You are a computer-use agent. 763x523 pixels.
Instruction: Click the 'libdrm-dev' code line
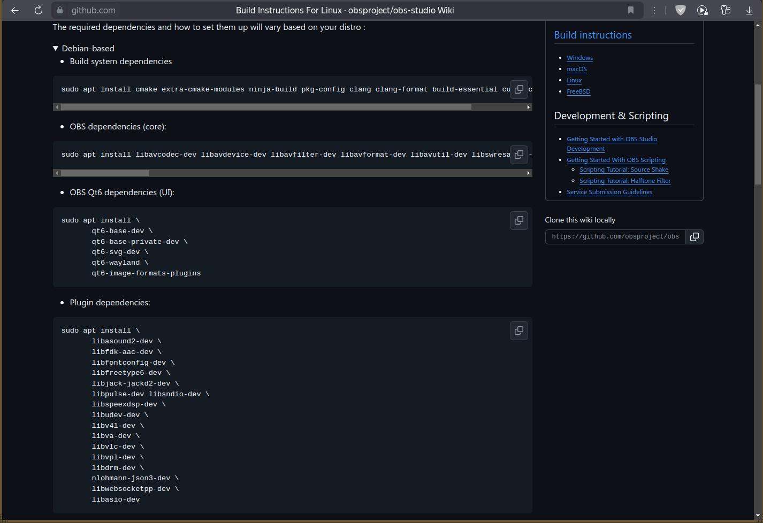point(118,468)
